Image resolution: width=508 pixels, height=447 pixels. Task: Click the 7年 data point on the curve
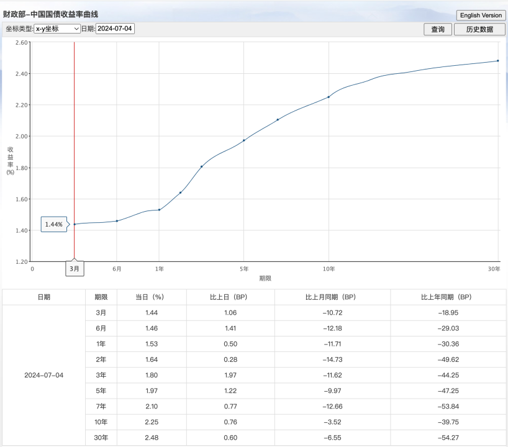click(x=278, y=119)
